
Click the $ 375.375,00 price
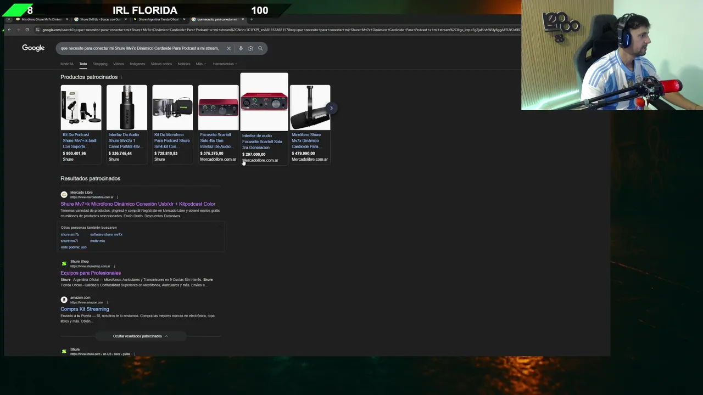[211, 154]
